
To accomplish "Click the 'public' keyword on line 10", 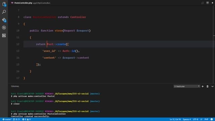I will tap(34, 31).
